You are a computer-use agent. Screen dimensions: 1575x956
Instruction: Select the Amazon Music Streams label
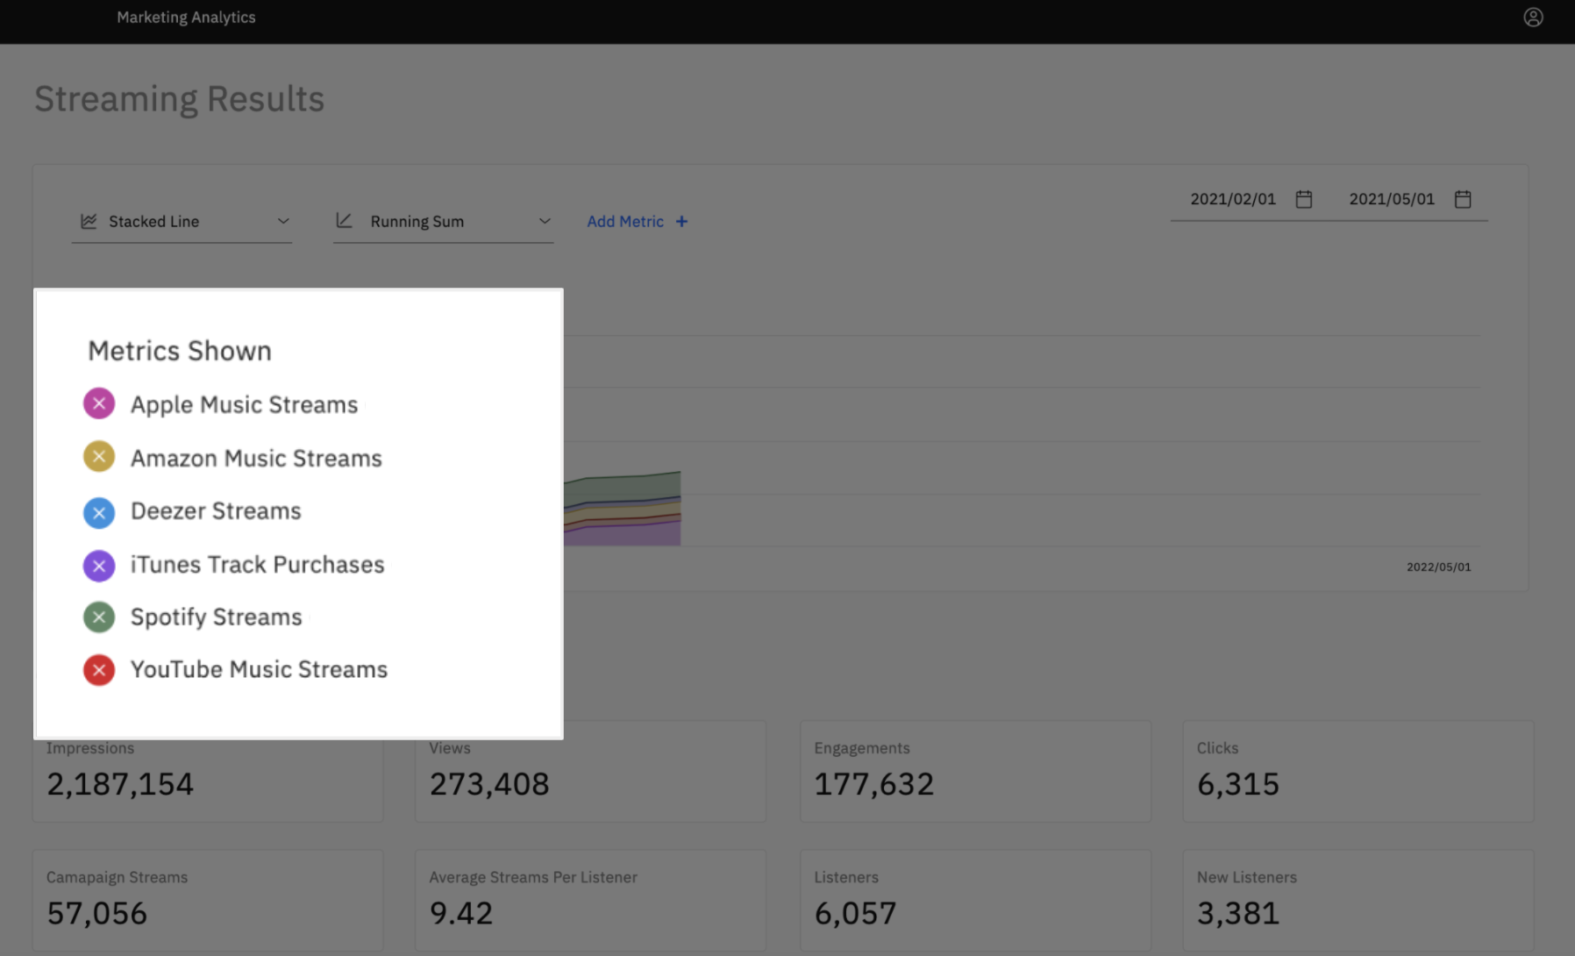pyautogui.click(x=256, y=458)
